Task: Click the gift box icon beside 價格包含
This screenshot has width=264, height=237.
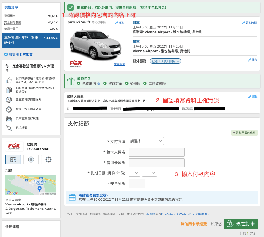Action: [71, 81]
